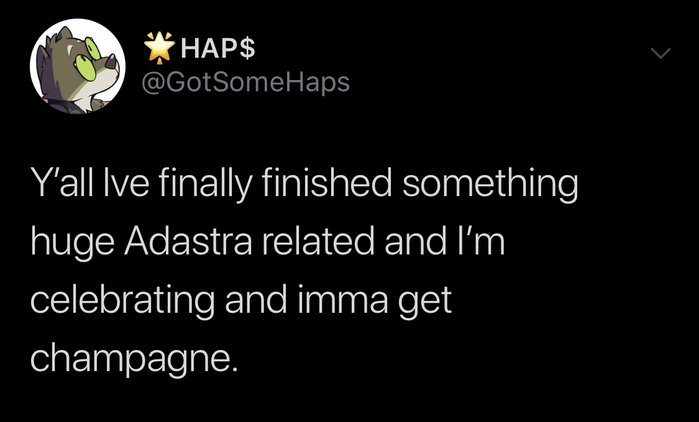The height and width of the screenshot is (422, 699).
Task: Click the word "get" in the tweet
Action: point(429,302)
